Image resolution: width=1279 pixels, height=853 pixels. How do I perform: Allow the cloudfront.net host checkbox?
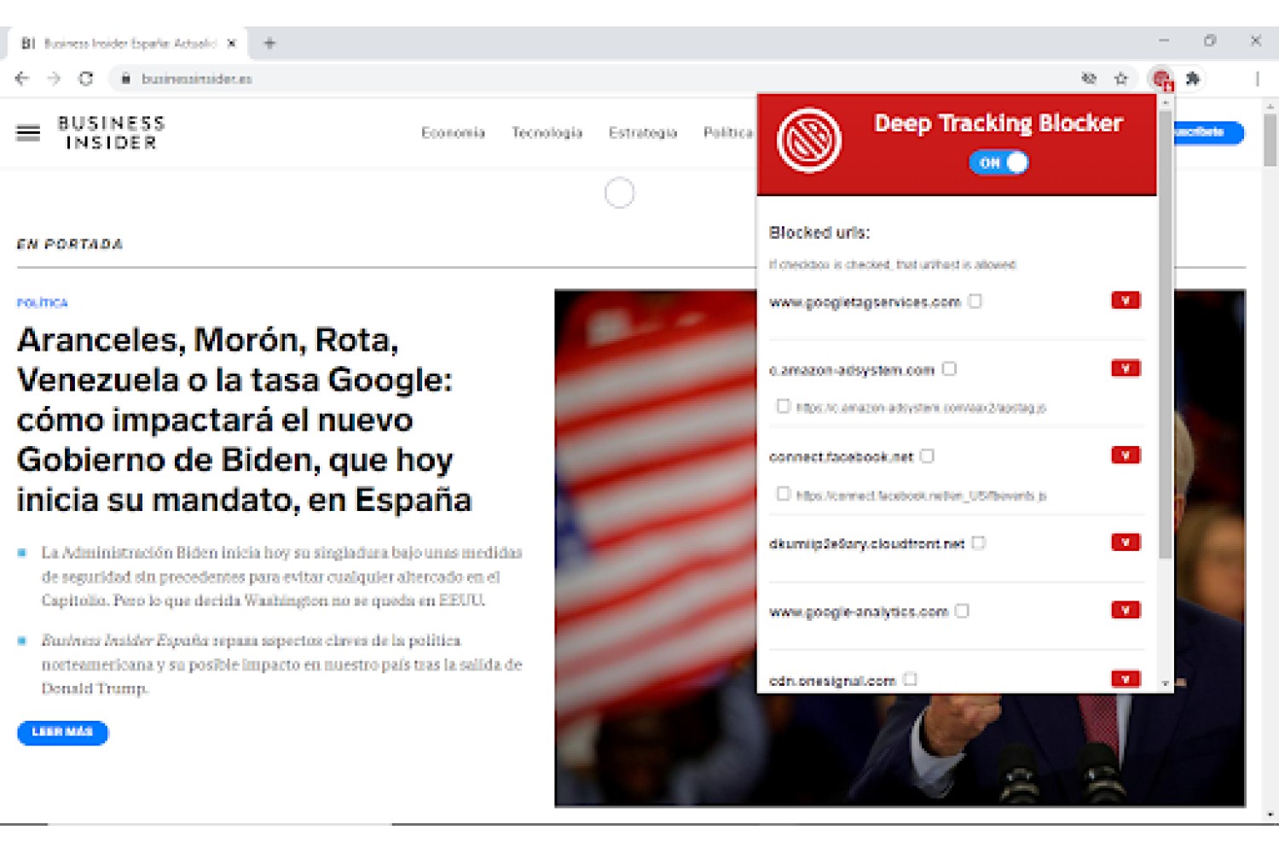point(979,543)
